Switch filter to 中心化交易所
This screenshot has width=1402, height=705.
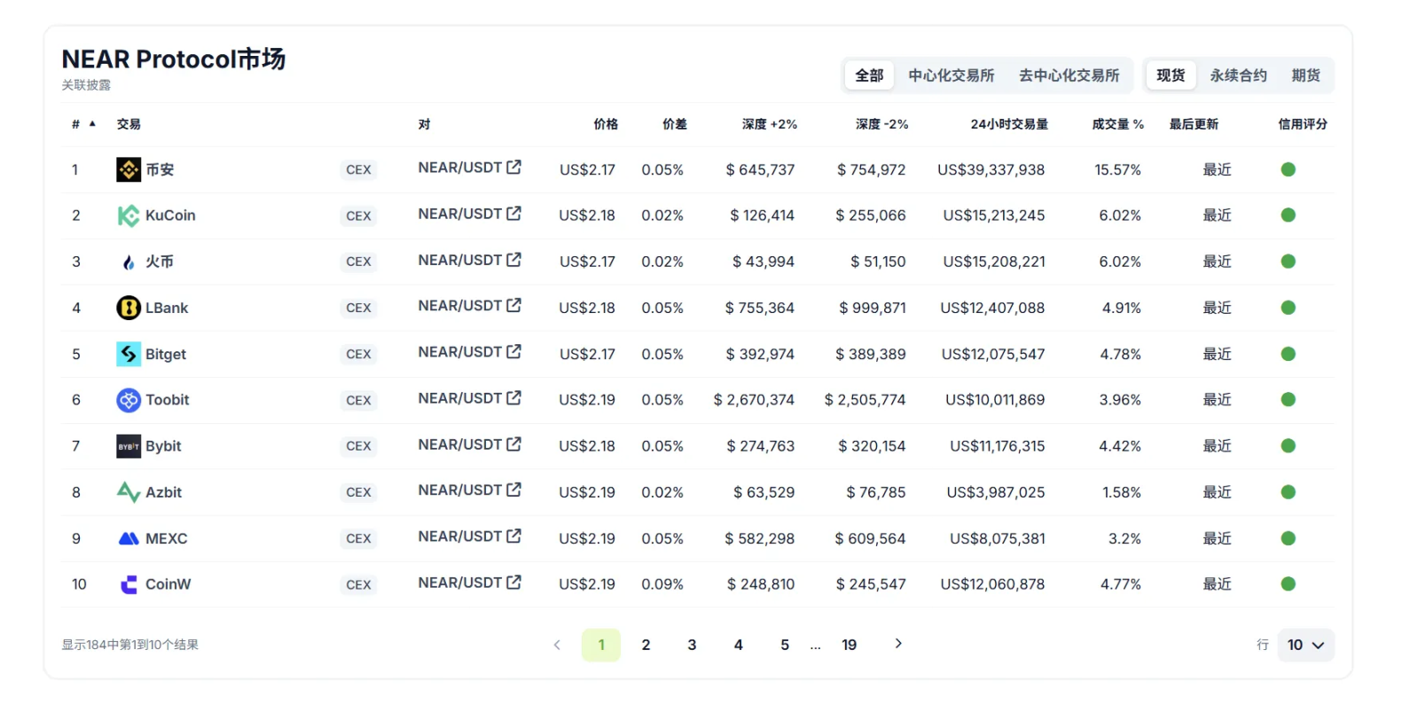pyautogui.click(x=951, y=75)
